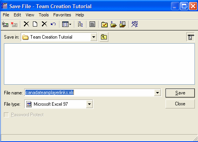Click inside the empty file list pane
198x142 pixels.
[99, 64]
